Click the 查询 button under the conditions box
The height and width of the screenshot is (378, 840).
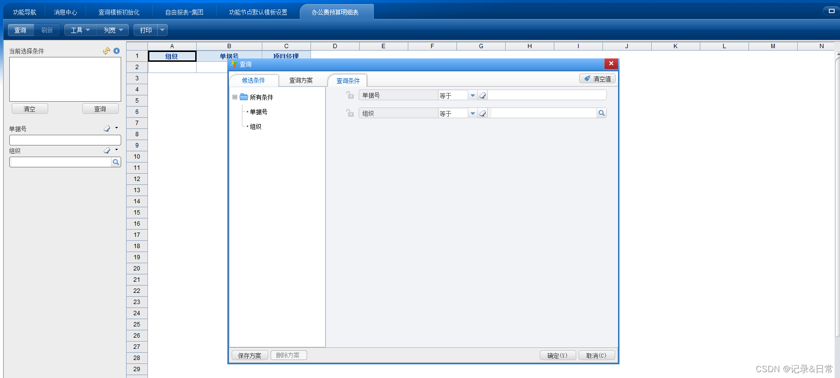click(100, 109)
